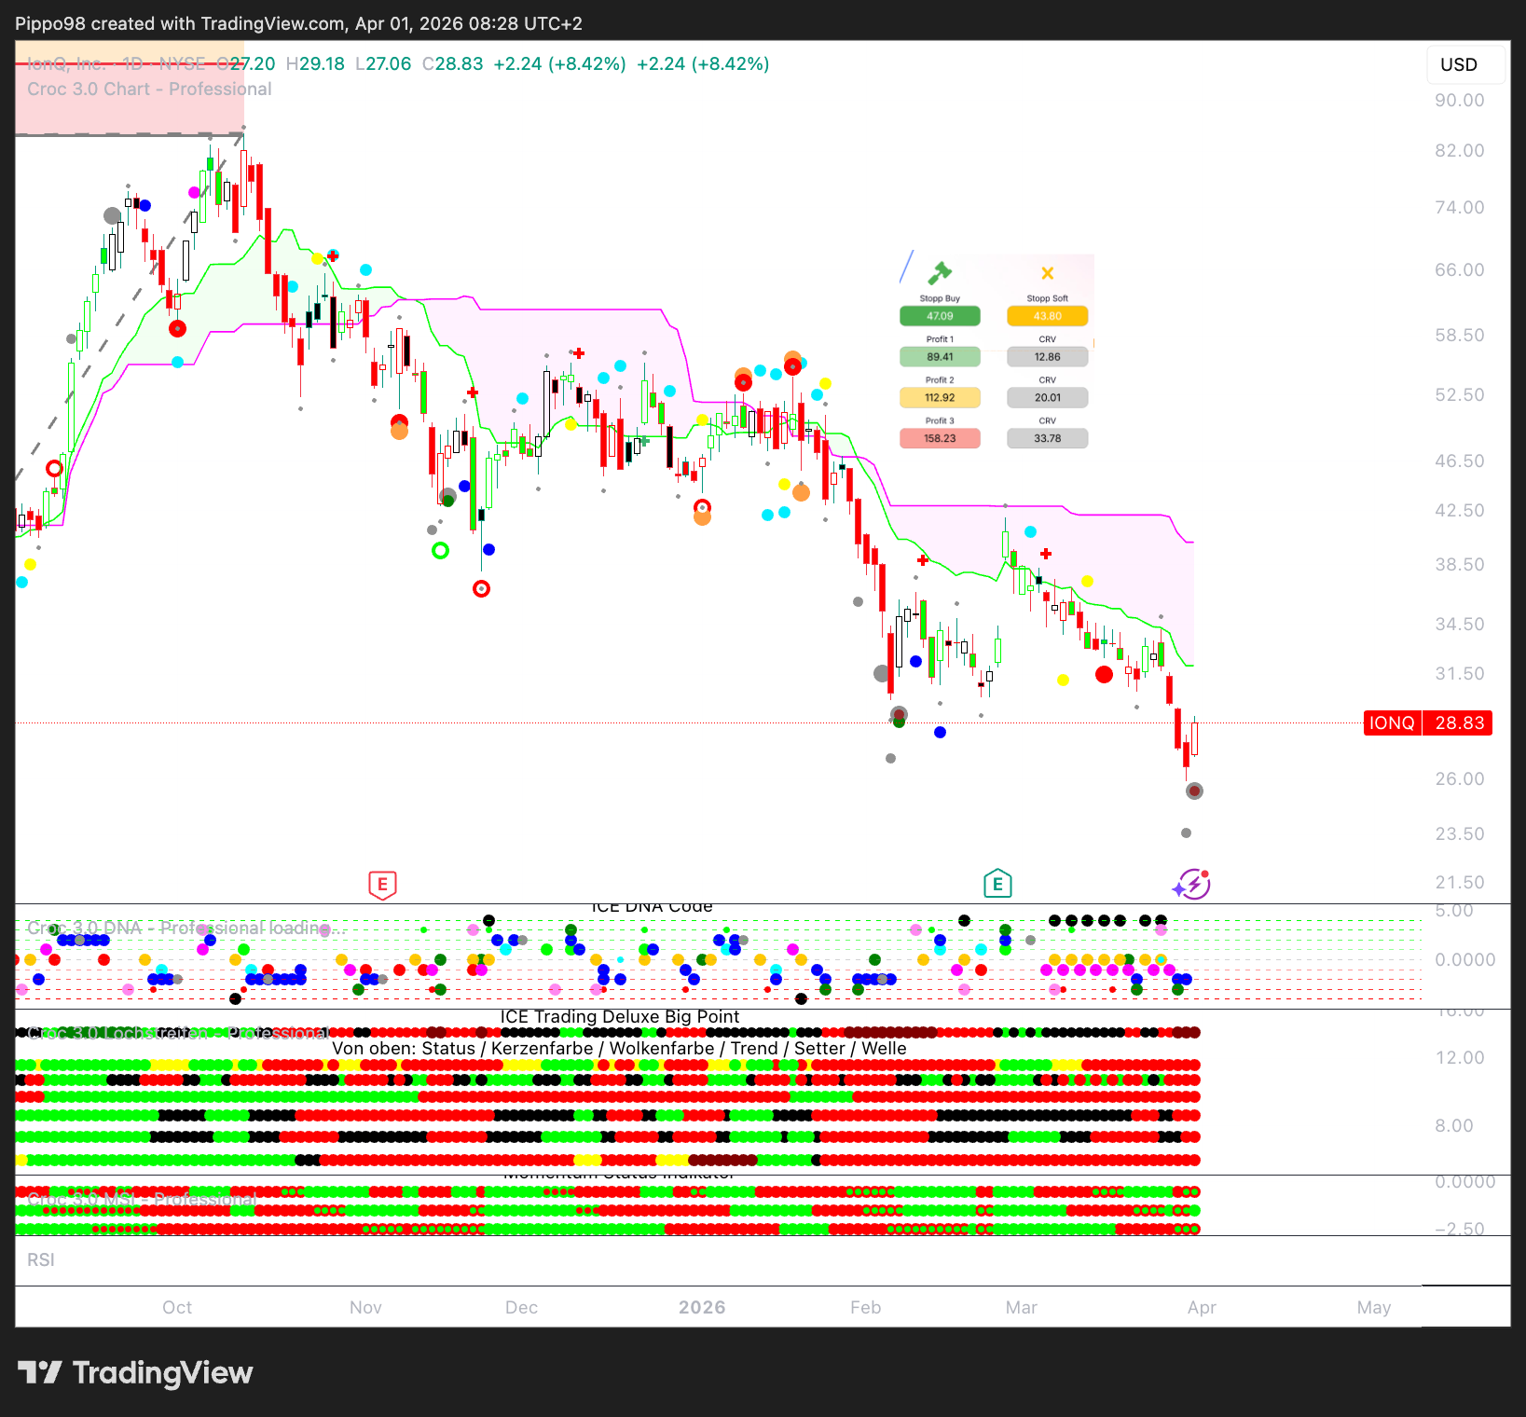Click the Stopp Buy 47.09 value box
The height and width of the screenshot is (1417, 1526).
940,316
